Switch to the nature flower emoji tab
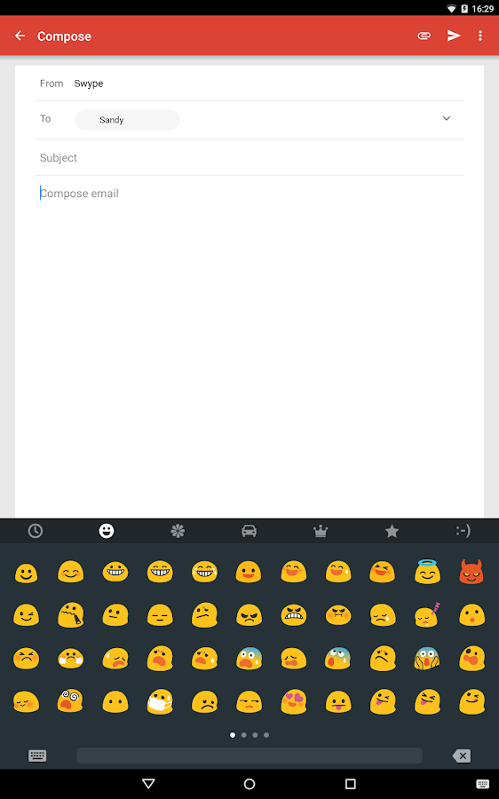This screenshot has height=799, width=499. 178,531
